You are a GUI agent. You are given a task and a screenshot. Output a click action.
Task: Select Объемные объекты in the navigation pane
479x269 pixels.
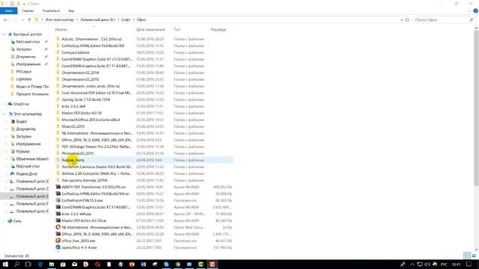pos(32,159)
